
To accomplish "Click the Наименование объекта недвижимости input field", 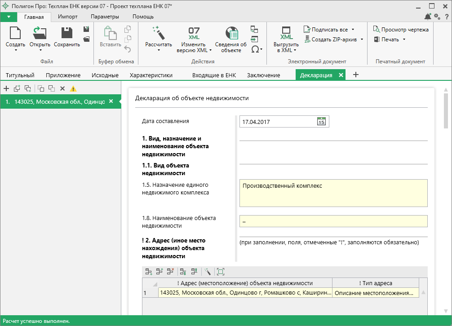I will [333, 221].
